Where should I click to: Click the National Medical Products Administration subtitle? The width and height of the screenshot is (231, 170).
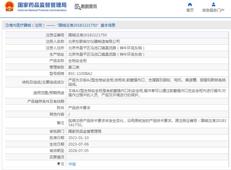[42, 10]
